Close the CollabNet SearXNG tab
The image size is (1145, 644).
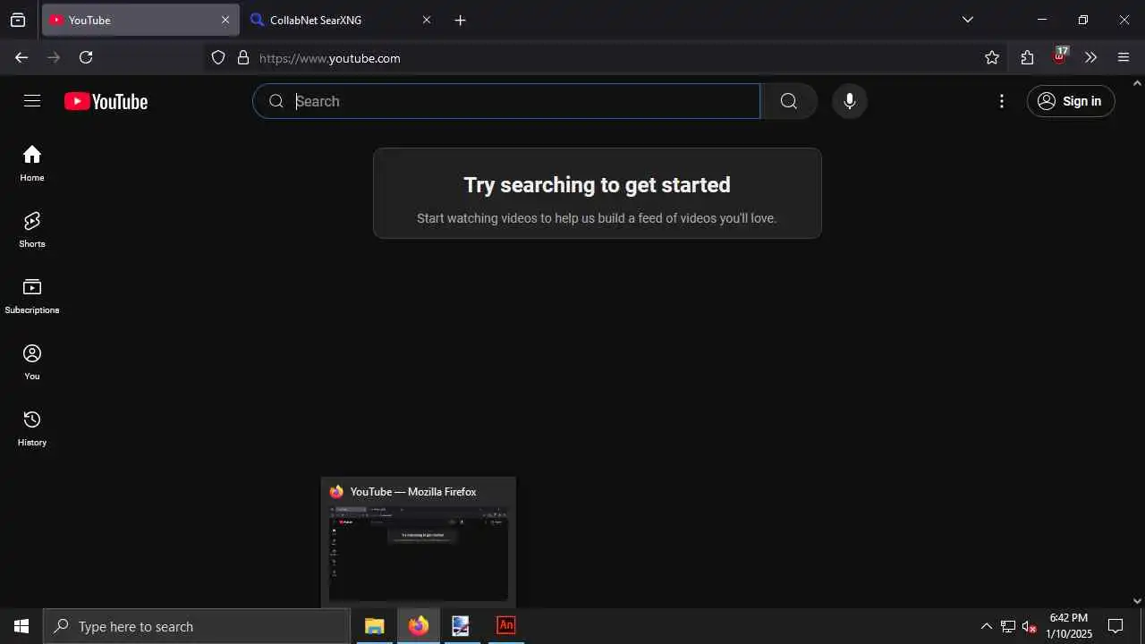(x=427, y=20)
